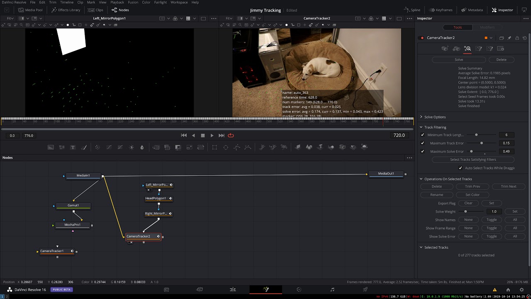Switch to the Modifiers tab
Image resolution: width=531 pixels, height=299 pixels.
(487, 27)
